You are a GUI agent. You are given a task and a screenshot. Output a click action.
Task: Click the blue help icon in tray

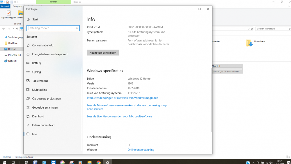click(x=248, y=163)
